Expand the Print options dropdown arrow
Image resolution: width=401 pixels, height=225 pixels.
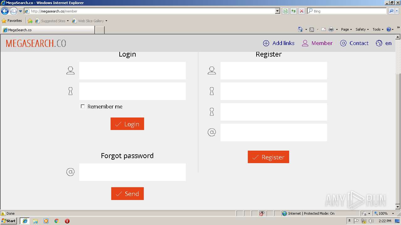pyautogui.click(x=337, y=29)
